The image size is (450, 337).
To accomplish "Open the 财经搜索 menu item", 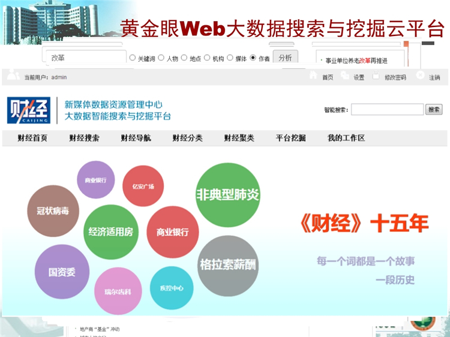I will coord(84,138).
